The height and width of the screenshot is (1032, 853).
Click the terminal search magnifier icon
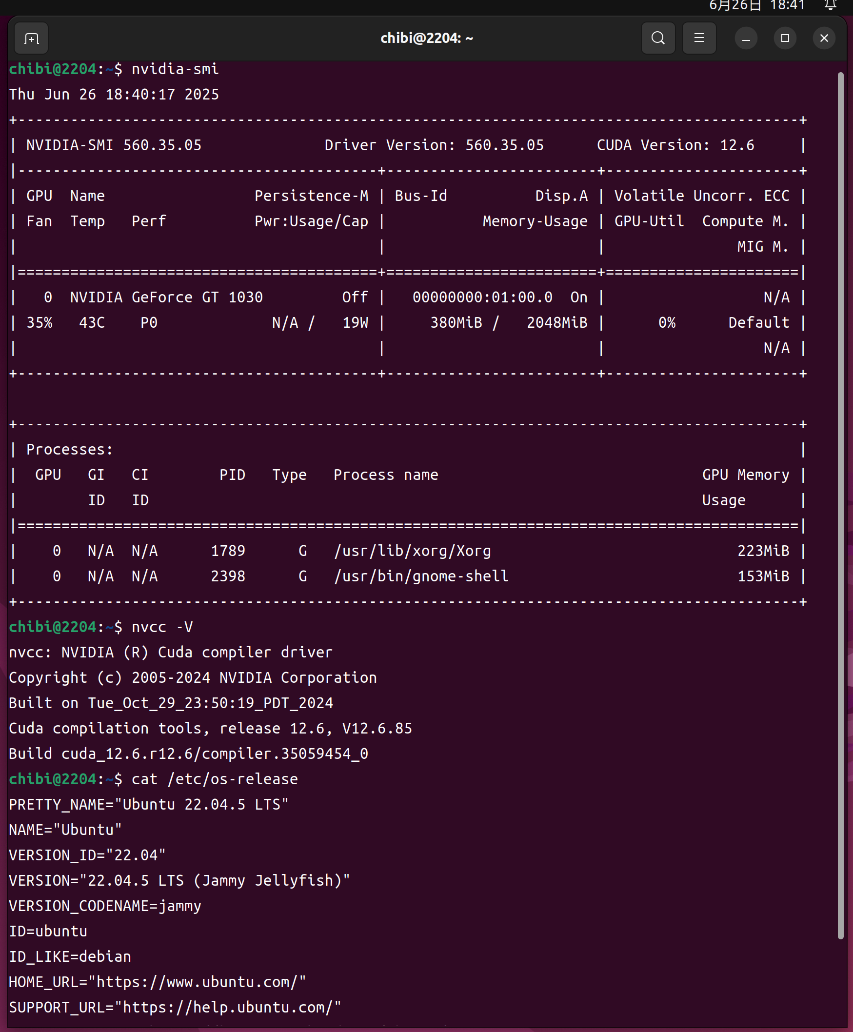click(658, 39)
